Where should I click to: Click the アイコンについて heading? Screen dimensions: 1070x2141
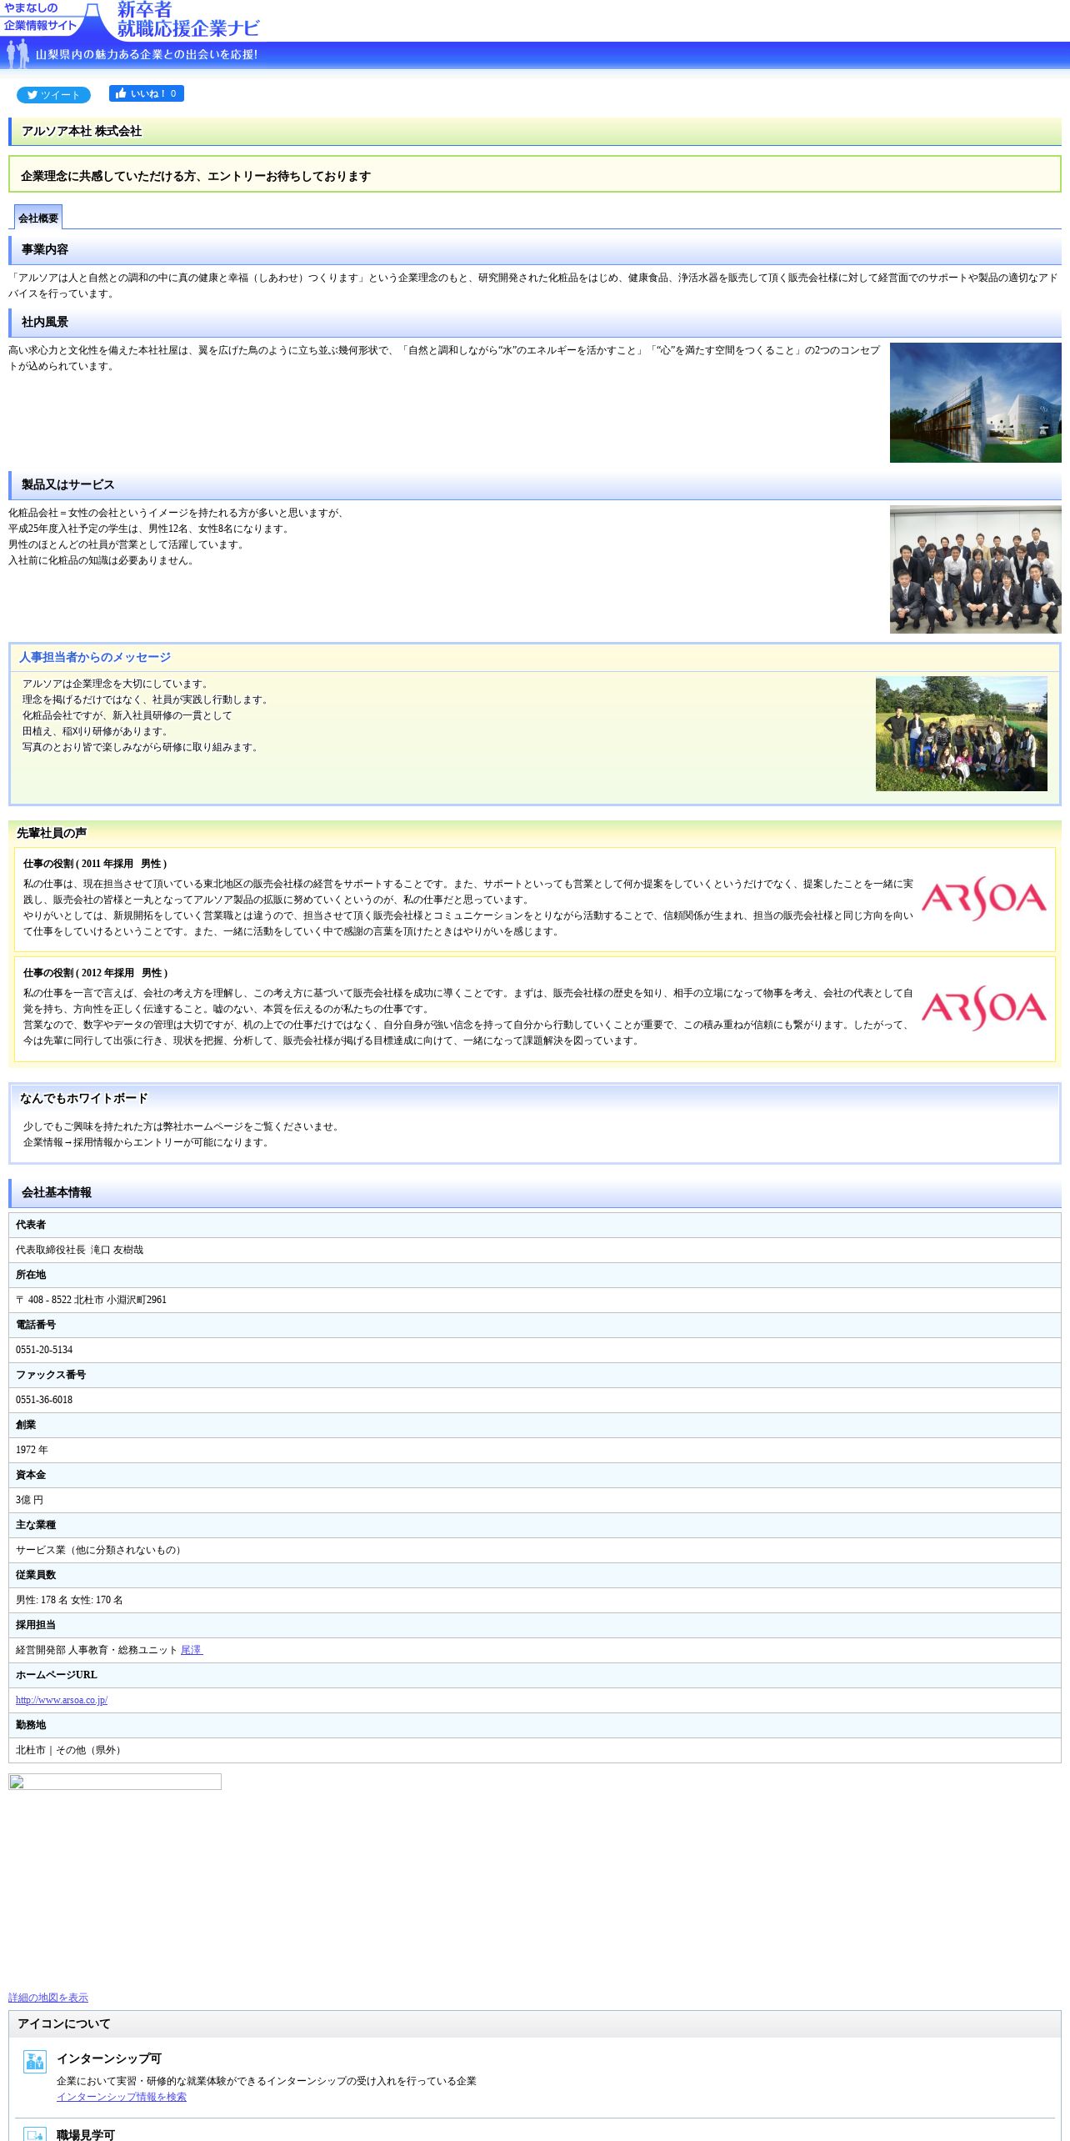click(64, 2024)
